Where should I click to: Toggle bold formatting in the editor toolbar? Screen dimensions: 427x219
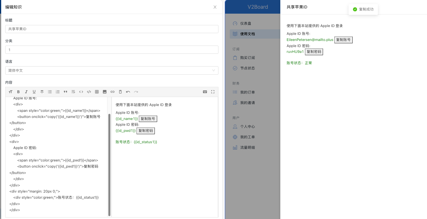(x=19, y=92)
